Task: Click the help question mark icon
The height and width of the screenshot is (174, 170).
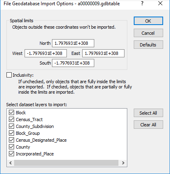Action: 142,3
